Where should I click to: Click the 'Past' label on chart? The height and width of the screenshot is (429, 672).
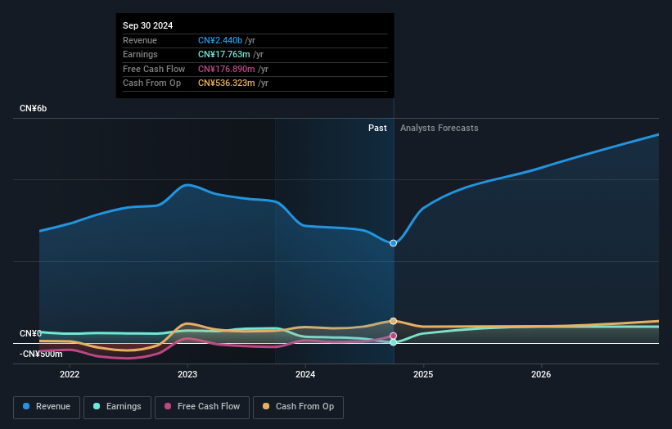tap(377, 128)
